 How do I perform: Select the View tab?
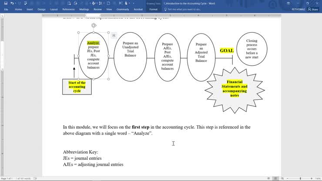(109, 10)
